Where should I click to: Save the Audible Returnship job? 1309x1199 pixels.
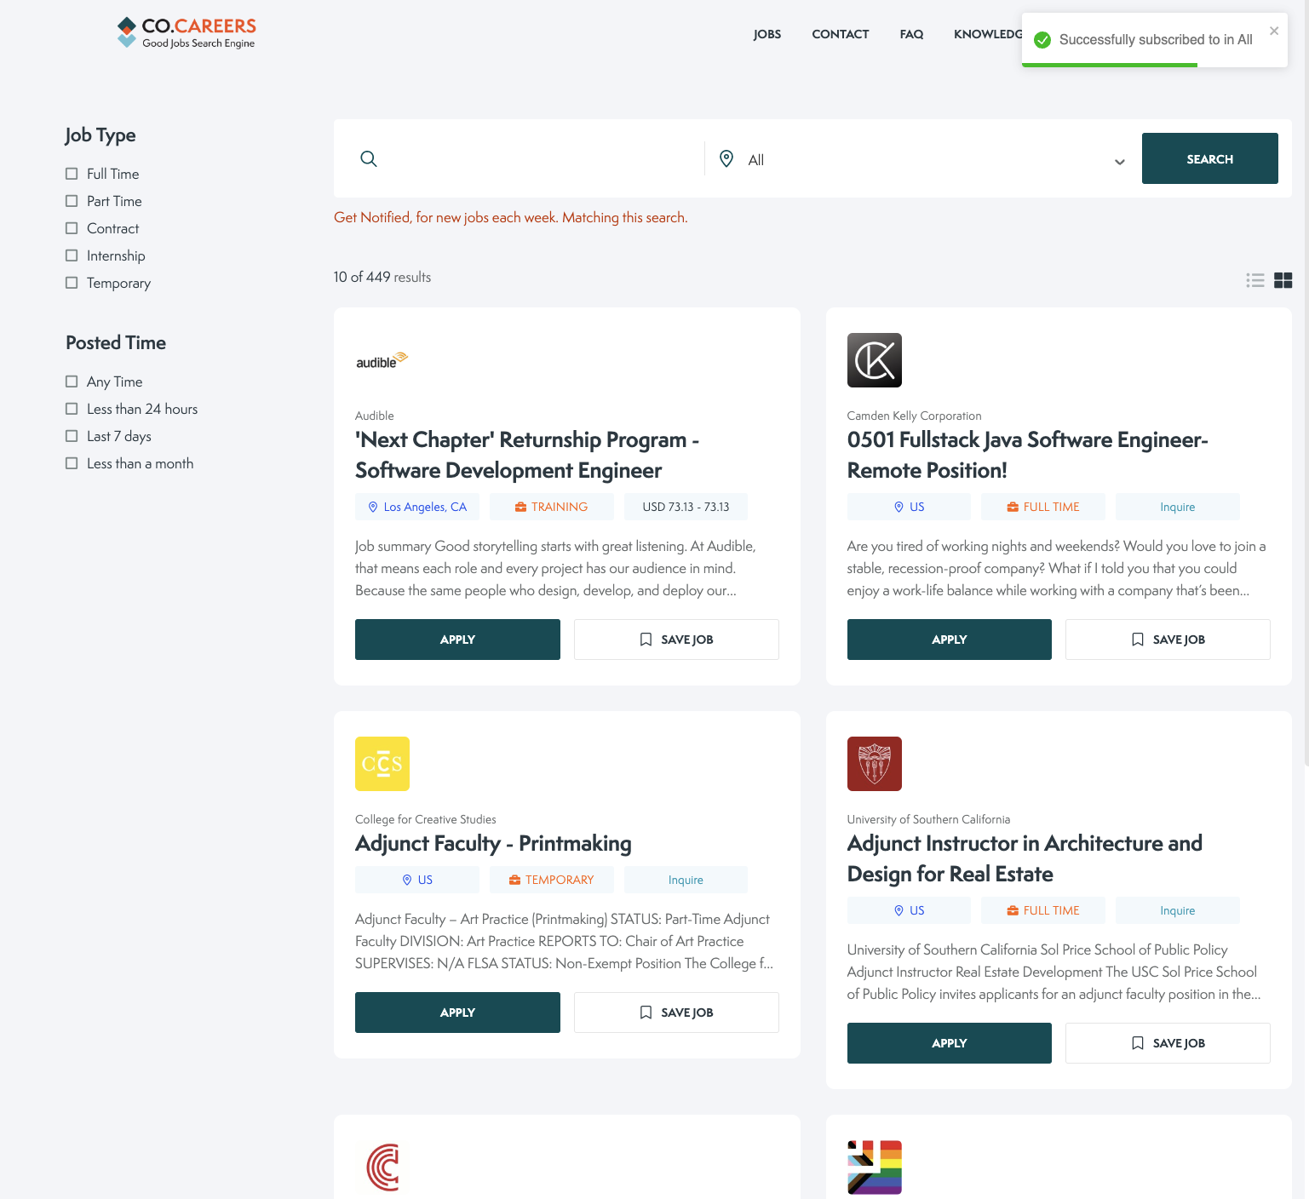tap(676, 640)
